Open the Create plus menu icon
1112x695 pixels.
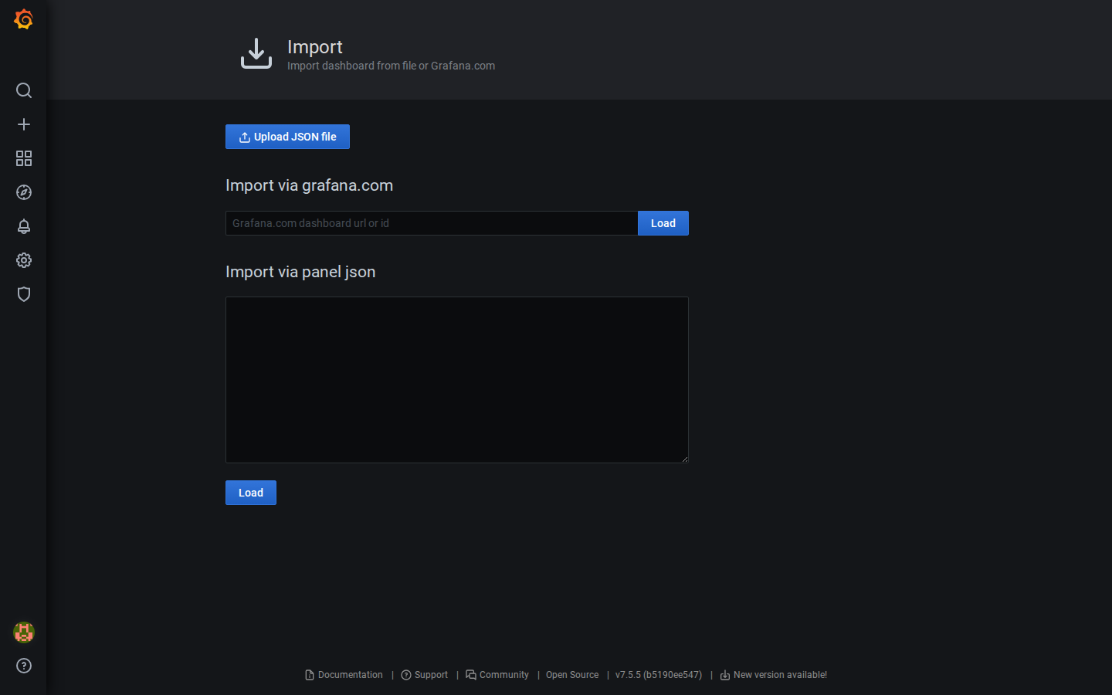24,124
